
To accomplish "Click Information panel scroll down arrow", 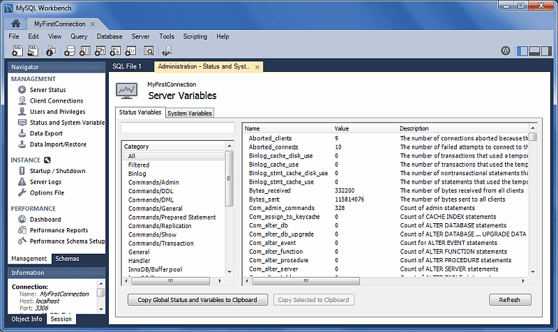I will point(101,309).
